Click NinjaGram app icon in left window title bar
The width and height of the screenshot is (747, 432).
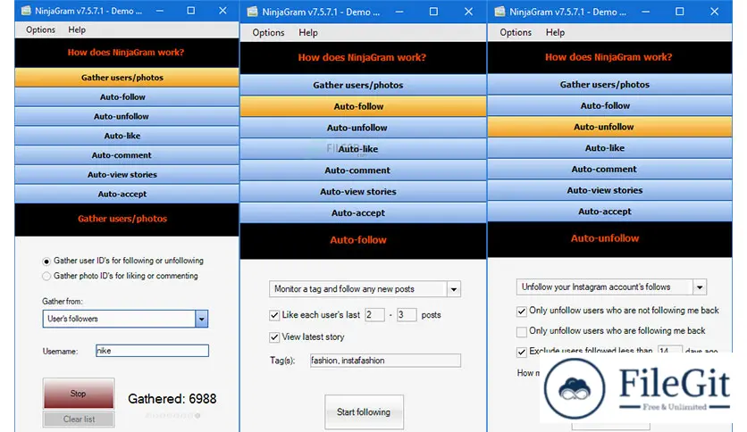pos(25,11)
